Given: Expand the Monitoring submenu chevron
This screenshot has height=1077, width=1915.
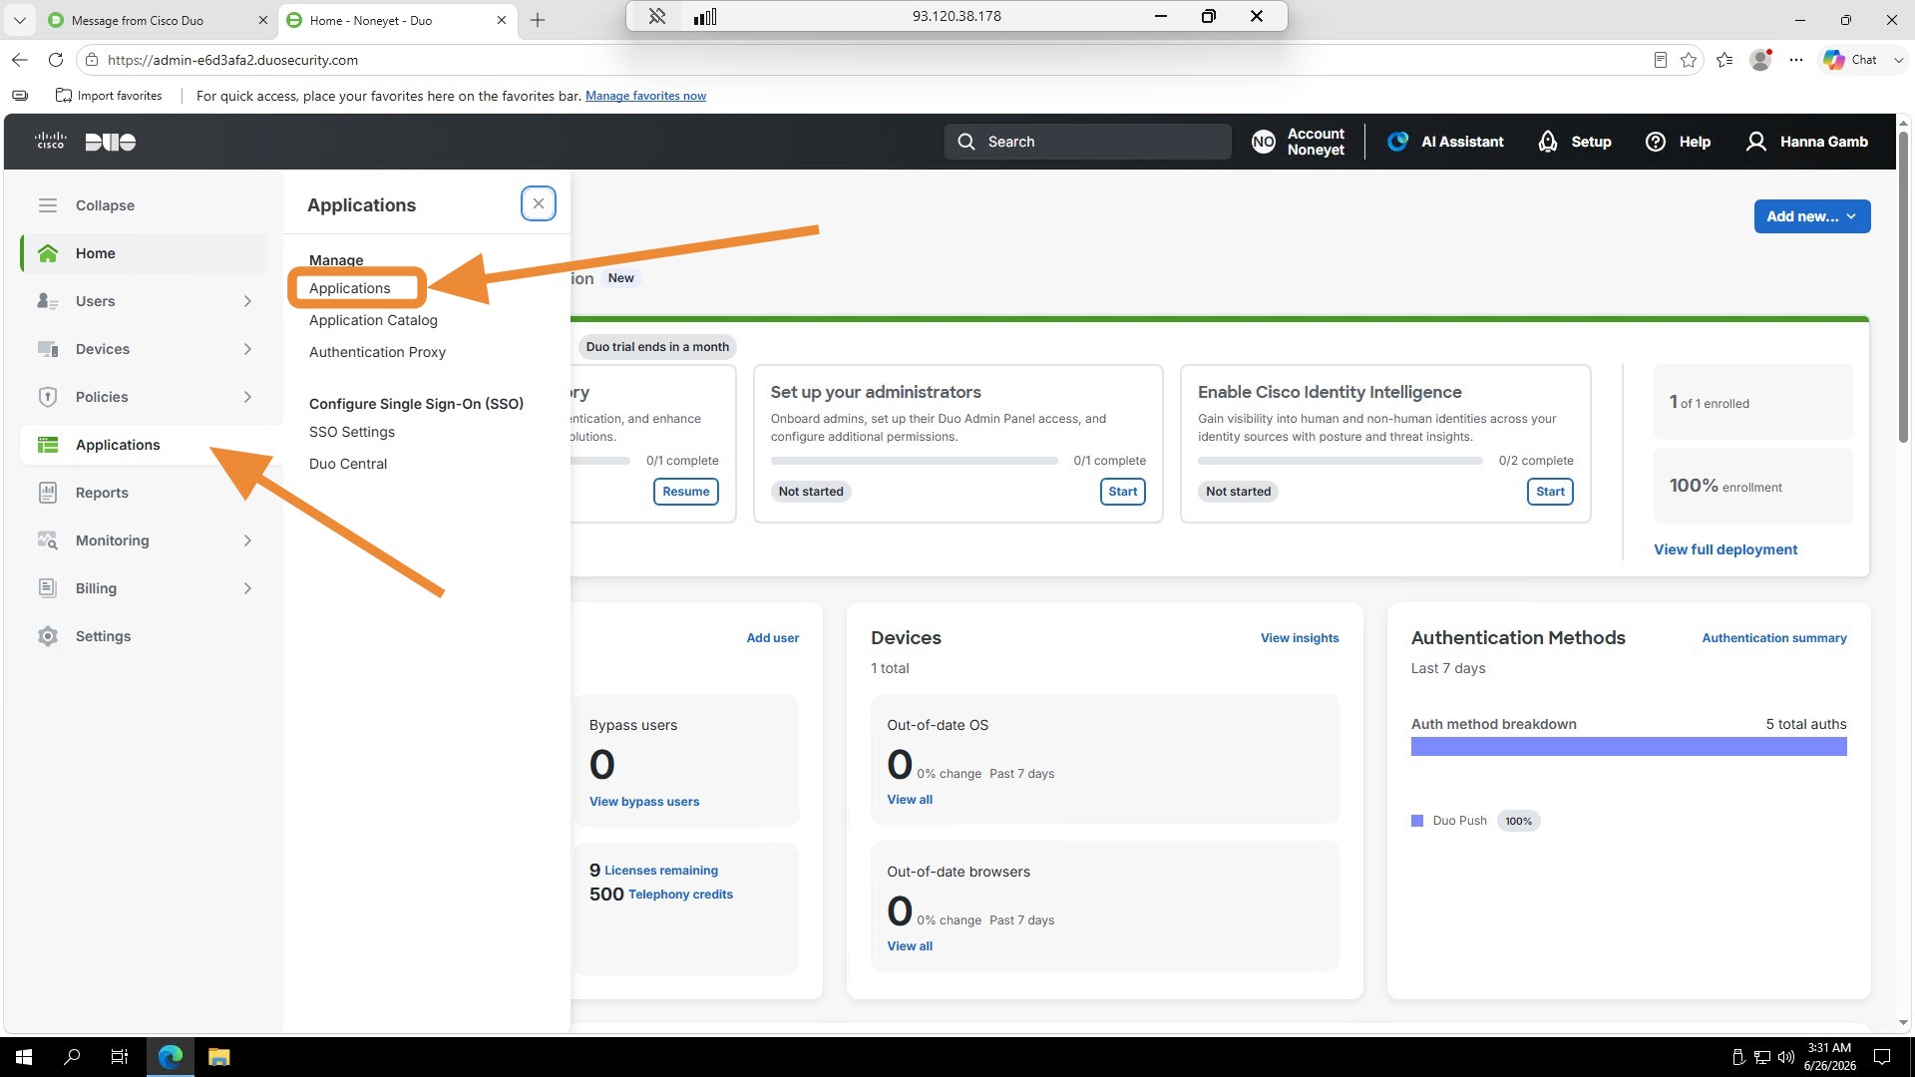Looking at the screenshot, I should 247,540.
